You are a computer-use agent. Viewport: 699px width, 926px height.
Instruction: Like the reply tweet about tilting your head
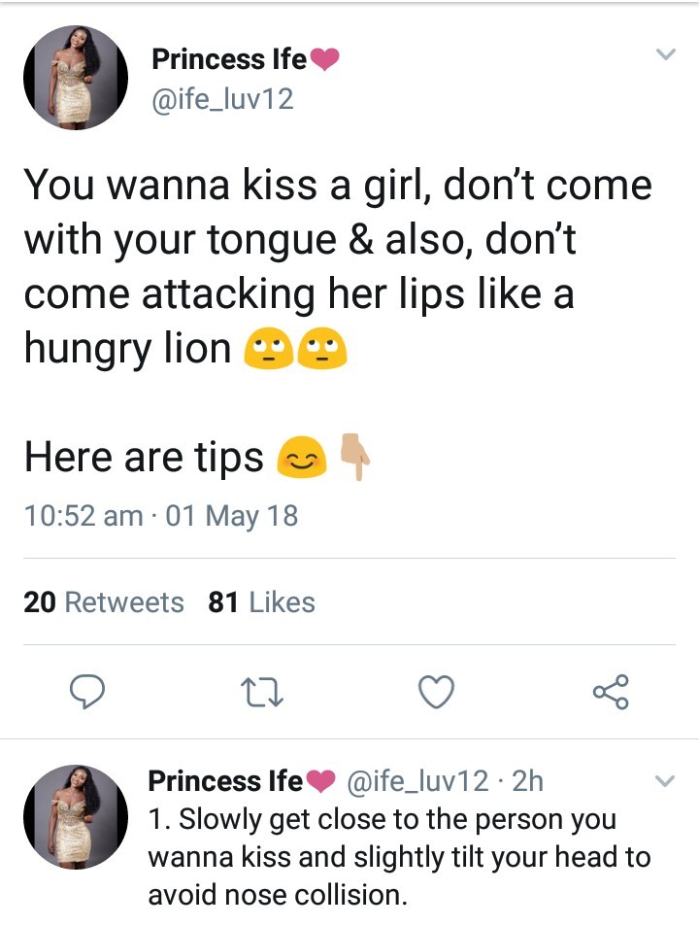(x=436, y=692)
